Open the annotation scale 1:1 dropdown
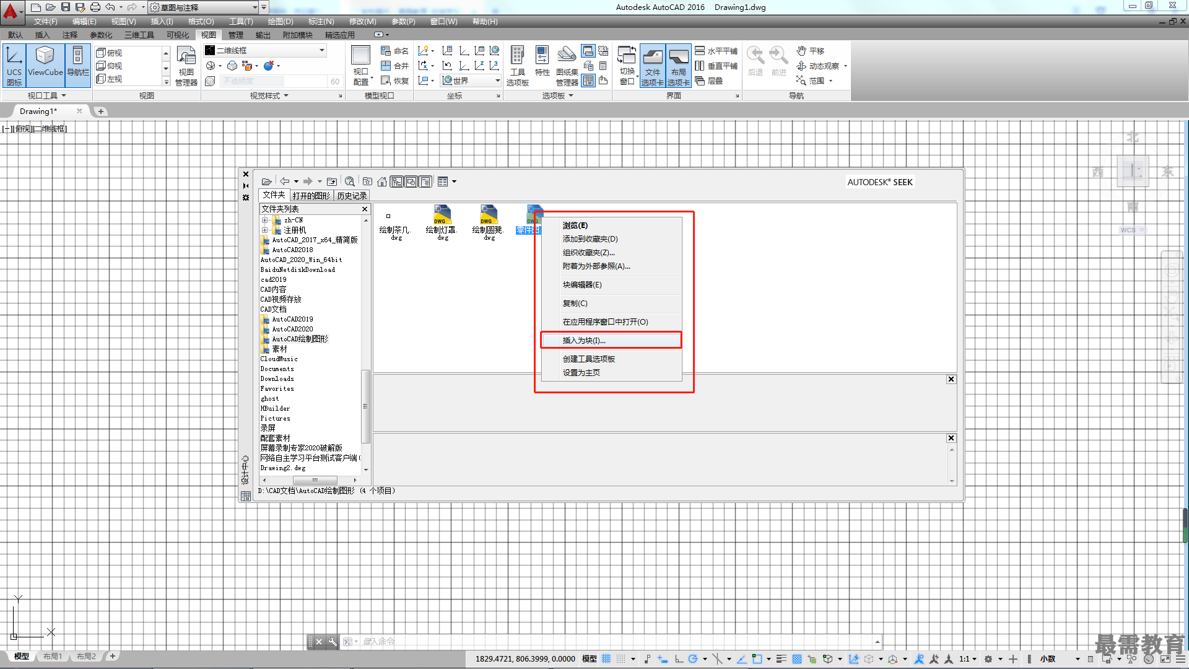 969,659
